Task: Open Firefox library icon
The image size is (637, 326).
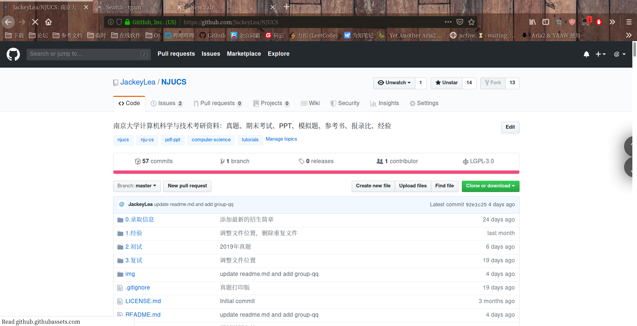Action: coord(532,22)
